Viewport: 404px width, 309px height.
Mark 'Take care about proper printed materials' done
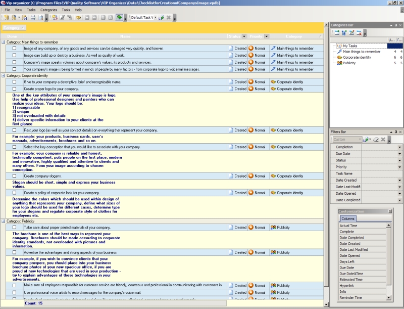click(15, 228)
